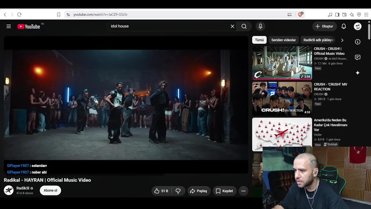Click the Radik5l channel avatar

click(9, 190)
